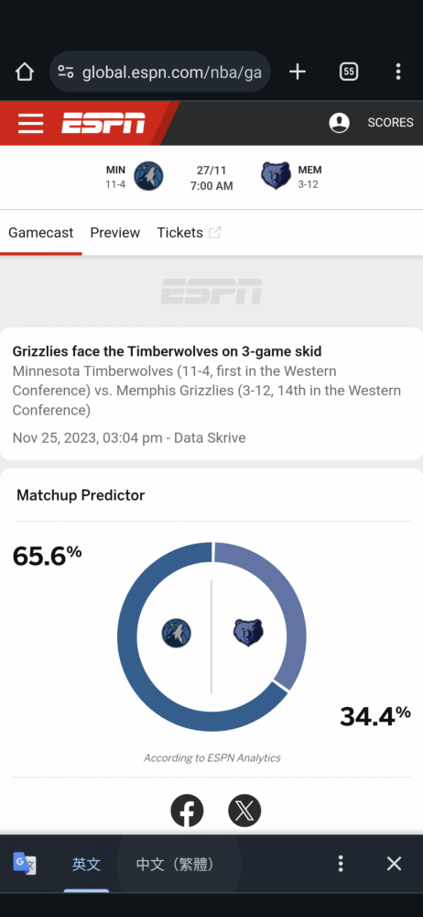Switch translation to 中文（繁體）

[x=175, y=865]
